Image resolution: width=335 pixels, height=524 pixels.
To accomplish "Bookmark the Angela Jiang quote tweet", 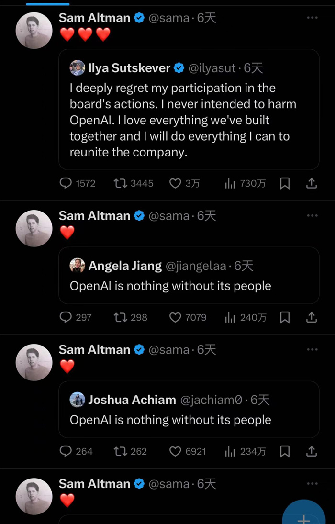I will pyautogui.click(x=285, y=317).
